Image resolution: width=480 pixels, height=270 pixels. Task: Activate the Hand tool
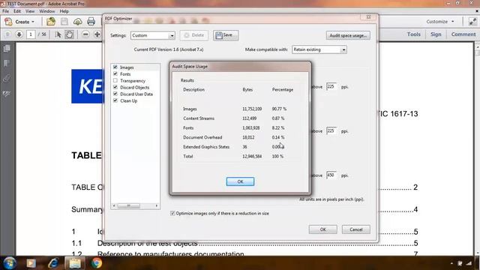(x=69, y=34)
